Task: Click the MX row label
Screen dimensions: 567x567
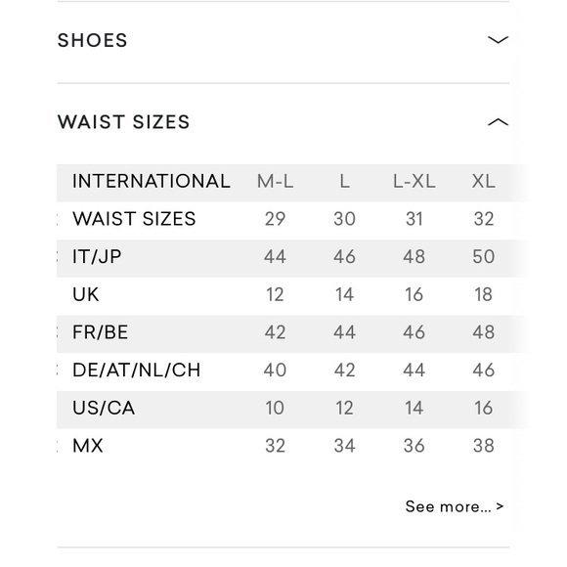Action: coord(88,446)
